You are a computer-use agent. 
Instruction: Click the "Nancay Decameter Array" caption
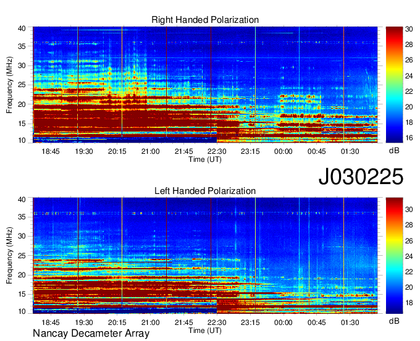91,334
